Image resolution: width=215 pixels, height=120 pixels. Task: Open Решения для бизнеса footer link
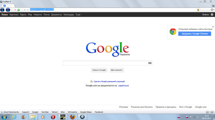(142, 107)
